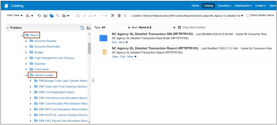Click Edit link under the Transaction DM
Image resolution: width=277 pixels, height=125 pixels.
click(x=114, y=42)
